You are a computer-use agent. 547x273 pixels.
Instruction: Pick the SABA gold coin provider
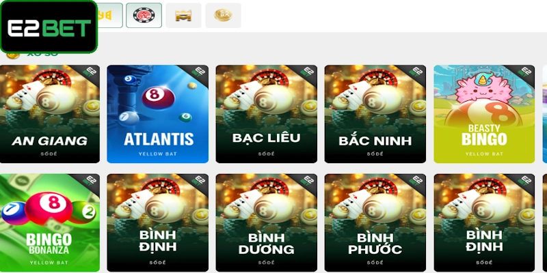pyautogui.click(x=223, y=15)
